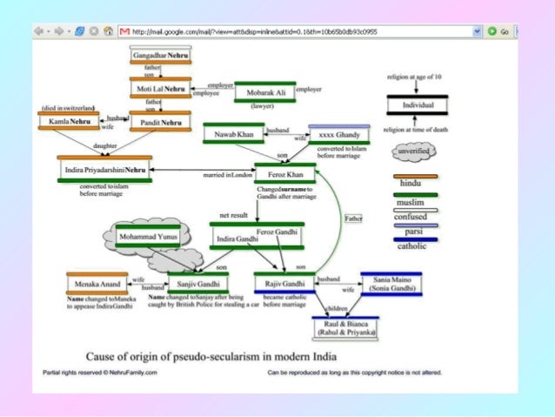Viewport: 555px width, 417px height.
Task: Open the Forward button history dropdown arrow
Action: [69, 31]
